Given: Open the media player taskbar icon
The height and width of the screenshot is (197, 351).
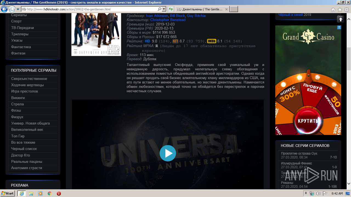Looking at the screenshot, I should coord(40,193).
